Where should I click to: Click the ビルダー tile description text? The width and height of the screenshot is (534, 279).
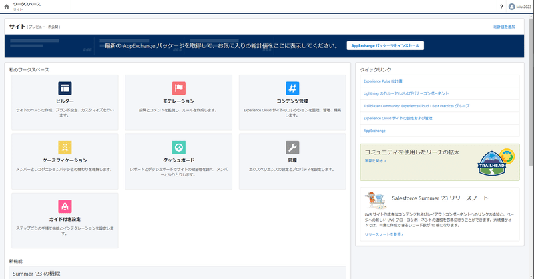click(x=65, y=113)
